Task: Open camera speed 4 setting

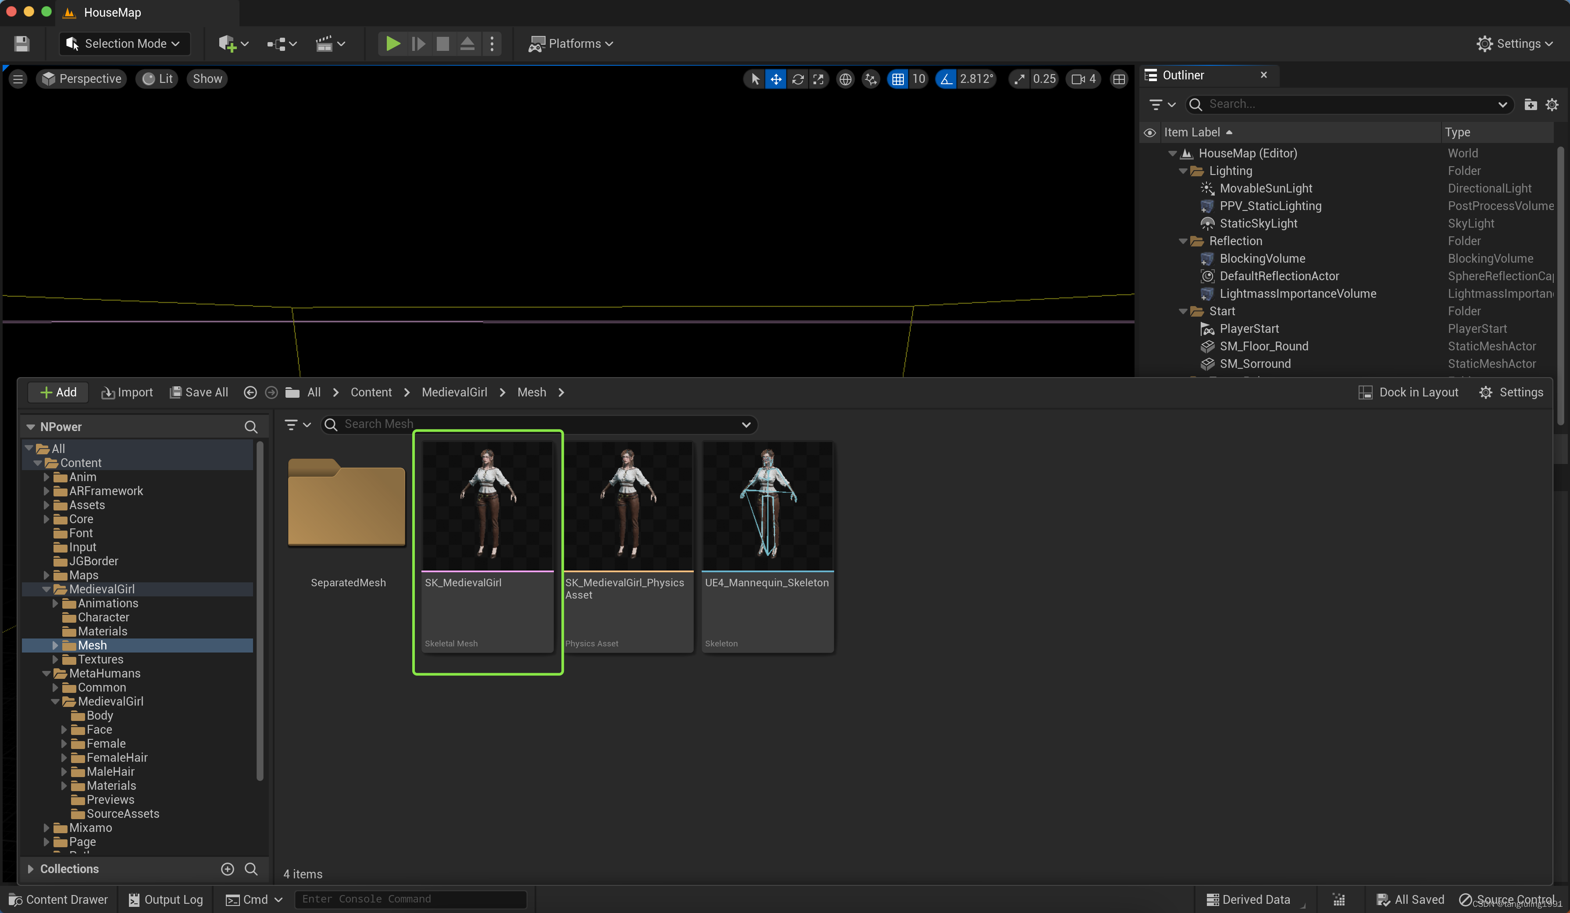Action: coord(1083,79)
